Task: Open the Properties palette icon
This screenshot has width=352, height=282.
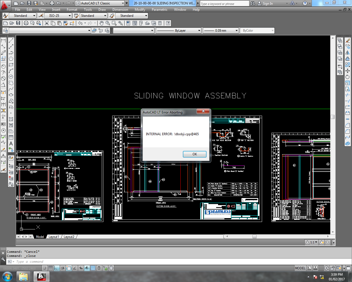Action: (x=128, y=23)
